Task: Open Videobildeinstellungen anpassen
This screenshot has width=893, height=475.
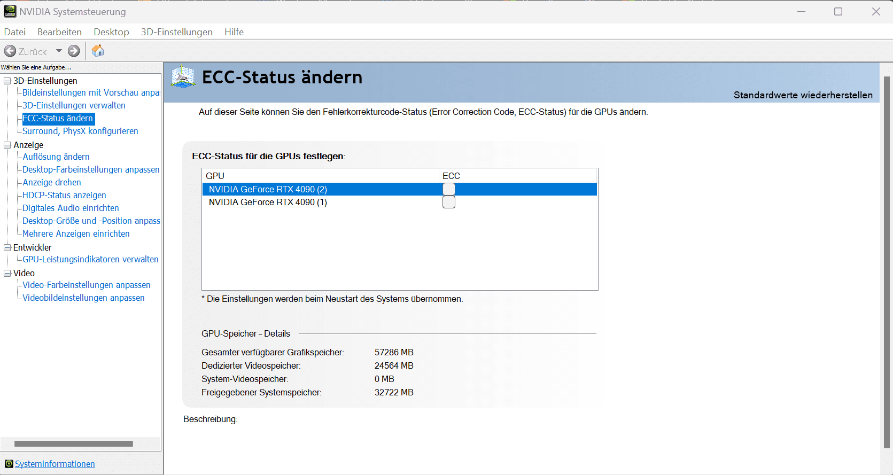Action: coord(83,298)
